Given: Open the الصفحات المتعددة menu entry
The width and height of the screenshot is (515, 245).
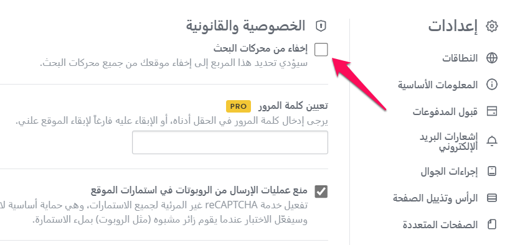Looking at the screenshot, I should pyautogui.click(x=440, y=224).
